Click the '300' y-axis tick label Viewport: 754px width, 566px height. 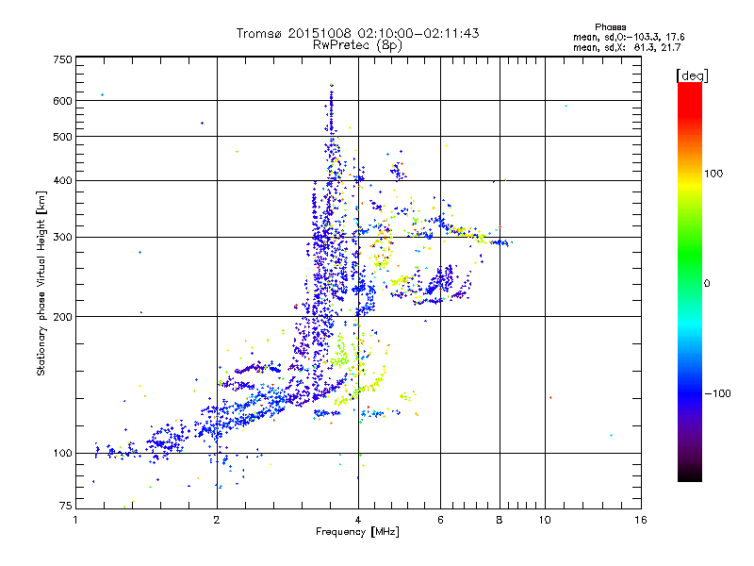(62, 238)
